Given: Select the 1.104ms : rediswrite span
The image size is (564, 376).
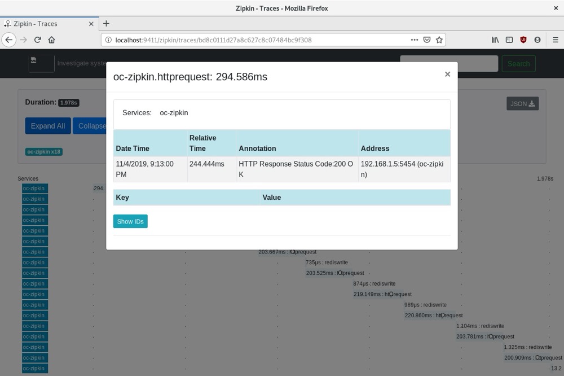Looking at the screenshot, I should point(480,326).
